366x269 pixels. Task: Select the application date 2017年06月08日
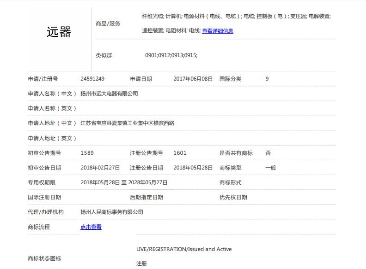click(x=193, y=79)
